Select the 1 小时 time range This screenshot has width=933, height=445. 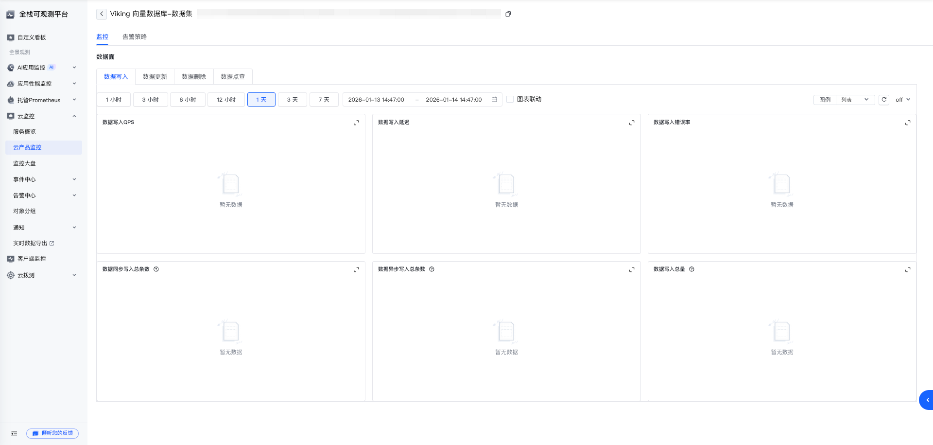point(113,100)
